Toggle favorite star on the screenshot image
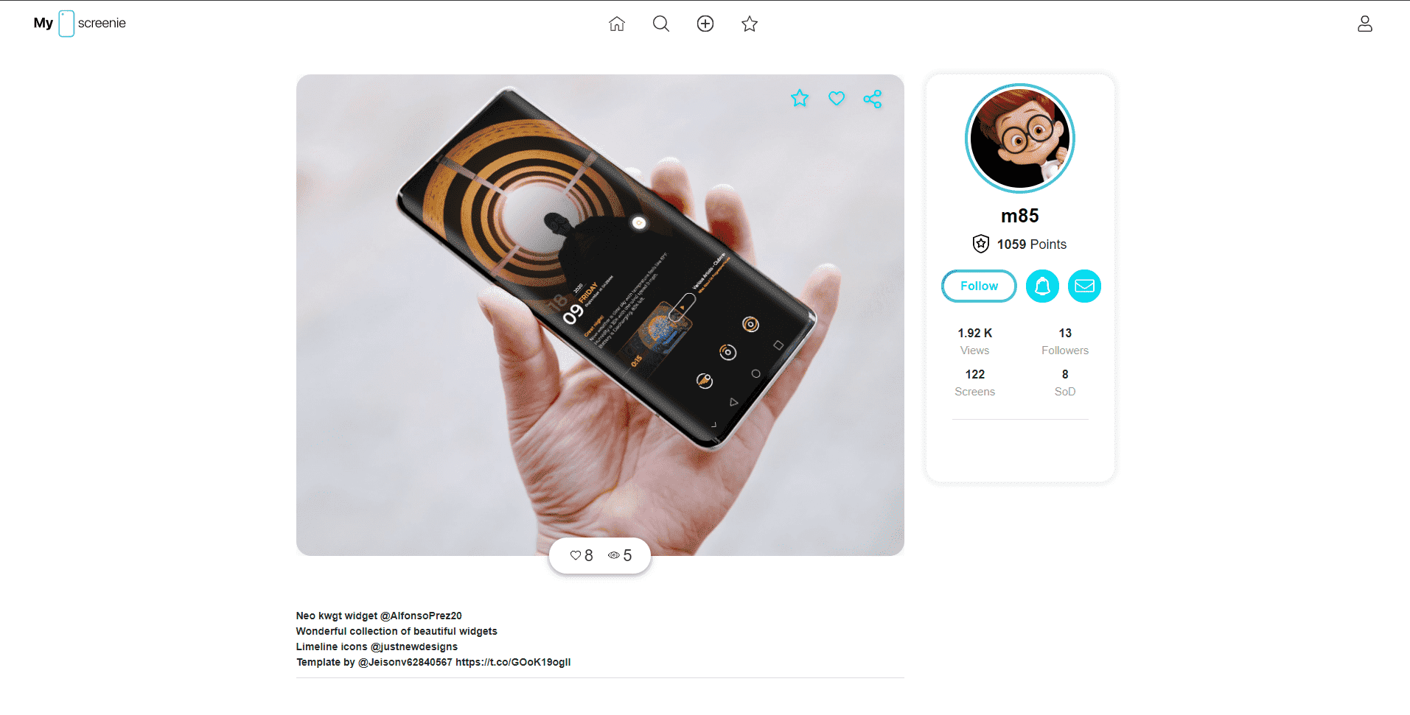This screenshot has width=1410, height=715. [800, 98]
